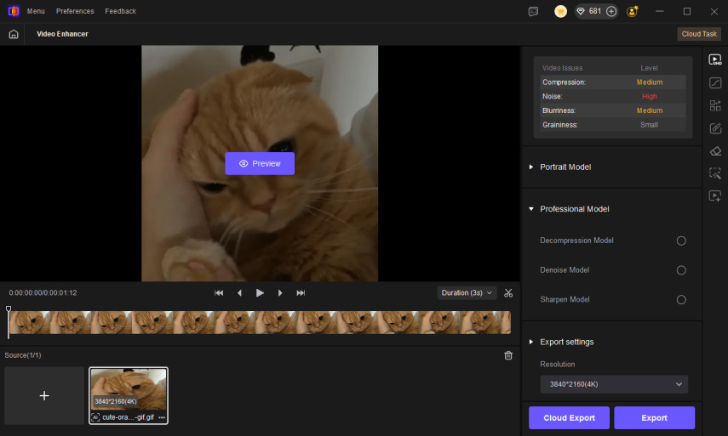Open the Feedback menu
The height and width of the screenshot is (436, 728).
click(120, 11)
